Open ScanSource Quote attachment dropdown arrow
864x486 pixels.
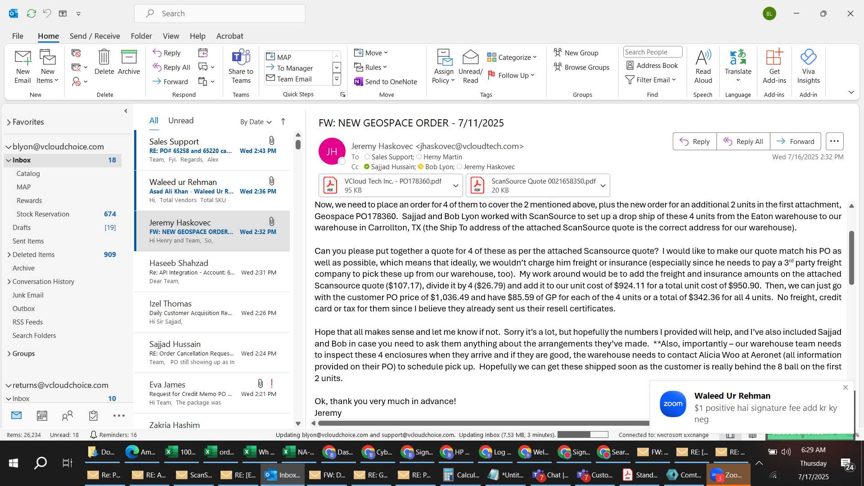click(603, 186)
